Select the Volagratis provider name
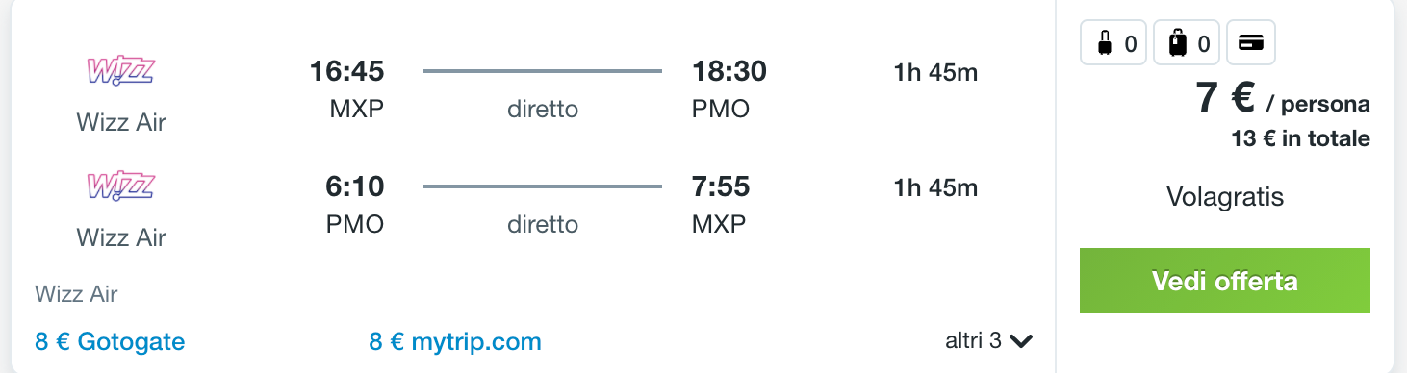Screen dimensions: 1407x373 coord(1225,197)
